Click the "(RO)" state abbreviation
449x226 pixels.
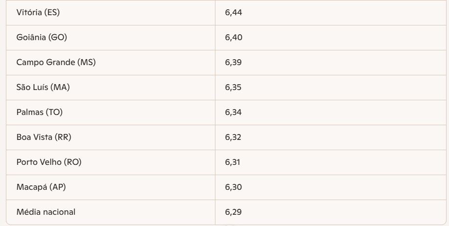click(72, 162)
